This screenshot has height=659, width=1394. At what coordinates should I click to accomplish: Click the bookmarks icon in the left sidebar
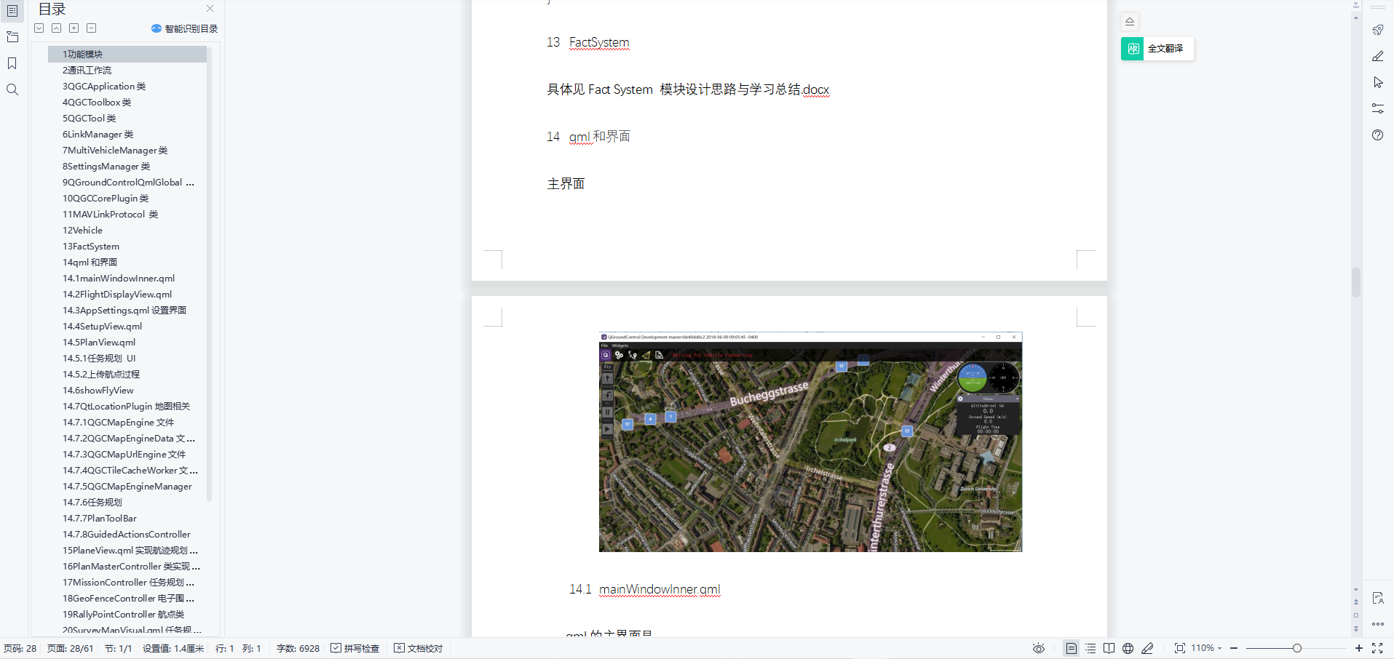point(12,63)
